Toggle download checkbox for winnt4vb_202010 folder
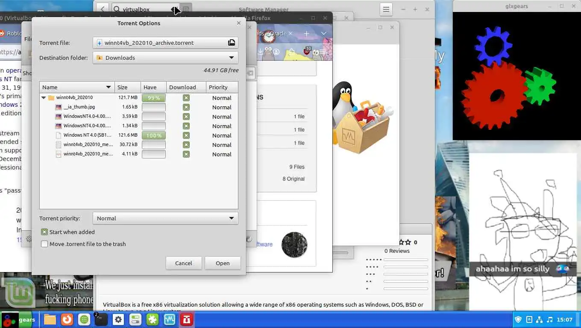This screenshot has width=581, height=328. pos(186,98)
